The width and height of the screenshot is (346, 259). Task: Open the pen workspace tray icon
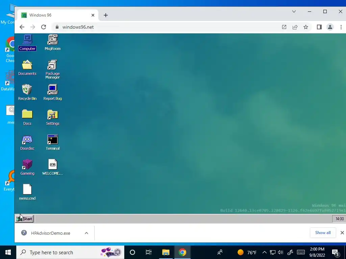click(x=290, y=252)
